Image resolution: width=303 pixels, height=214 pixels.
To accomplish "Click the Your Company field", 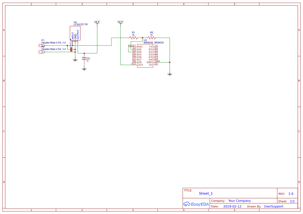I will (239, 201).
